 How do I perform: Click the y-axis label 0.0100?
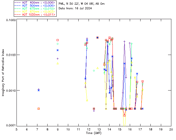pos(11,55)
